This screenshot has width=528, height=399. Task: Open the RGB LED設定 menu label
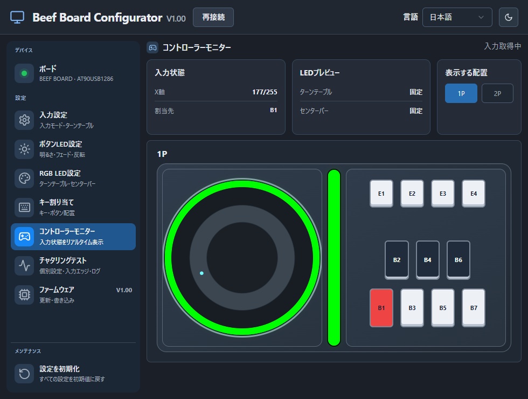coord(60,173)
